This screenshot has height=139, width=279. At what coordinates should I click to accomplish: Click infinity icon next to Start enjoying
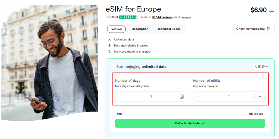click(113, 67)
